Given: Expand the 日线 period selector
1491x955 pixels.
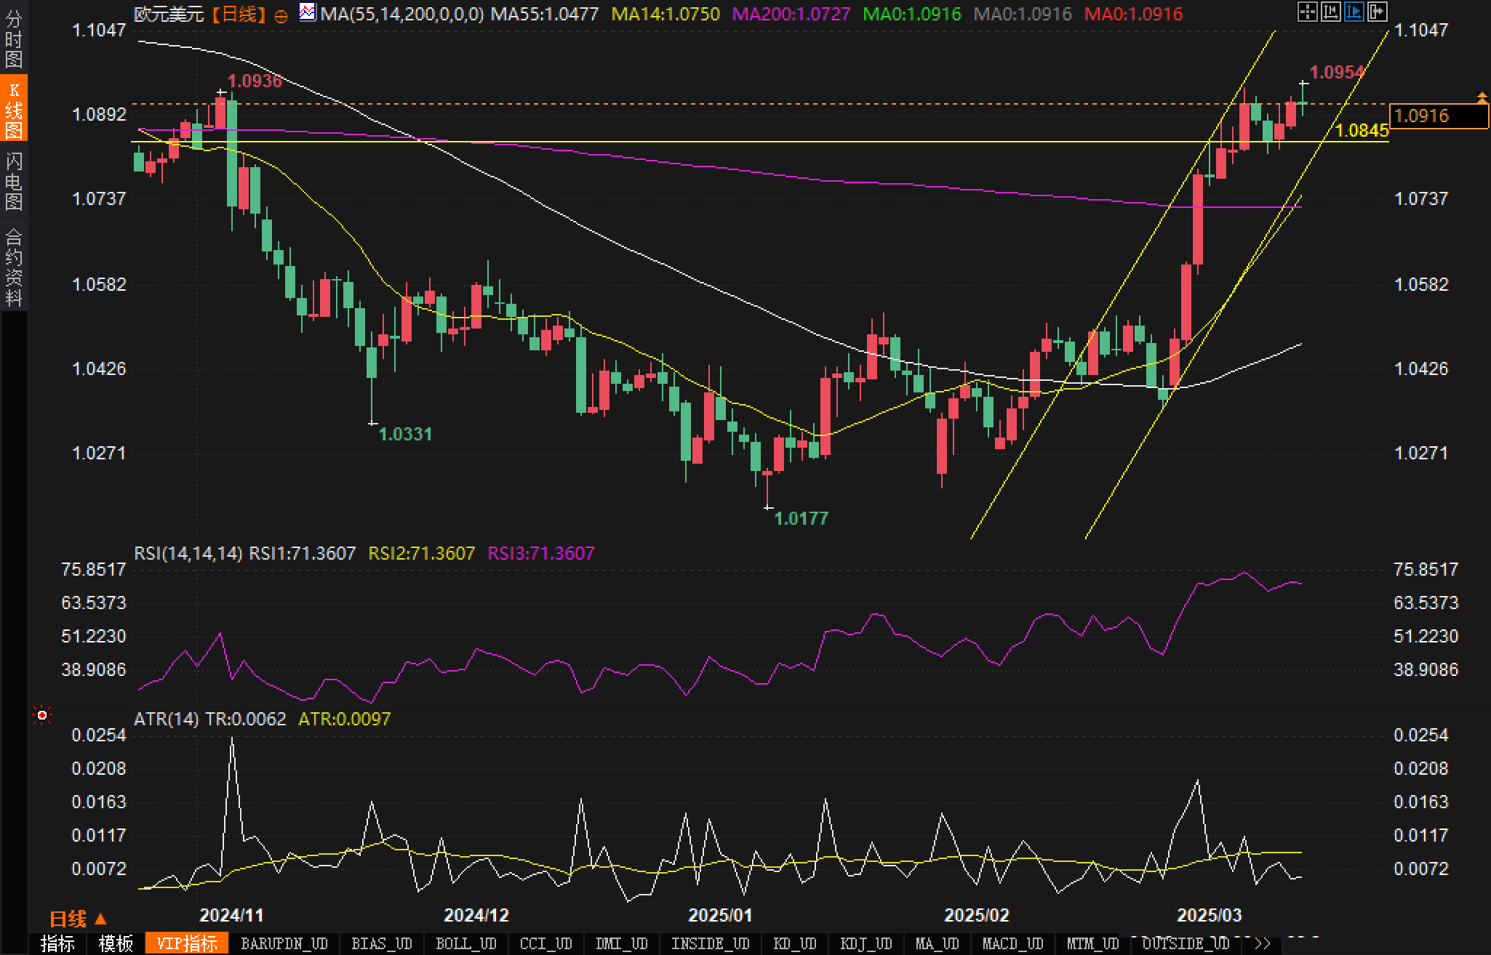Looking at the screenshot, I should coord(78,919).
